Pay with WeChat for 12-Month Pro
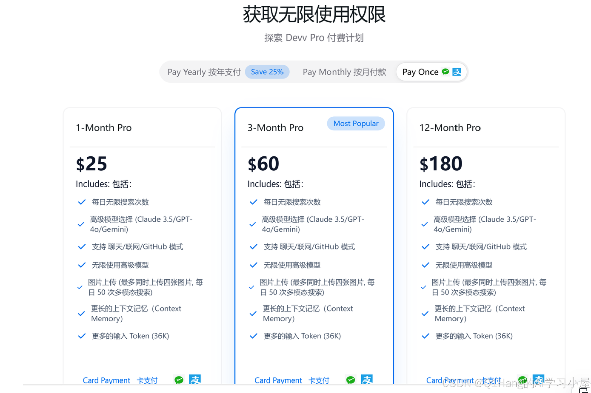The height and width of the screenshot is (393, 591). click(522, 380)
